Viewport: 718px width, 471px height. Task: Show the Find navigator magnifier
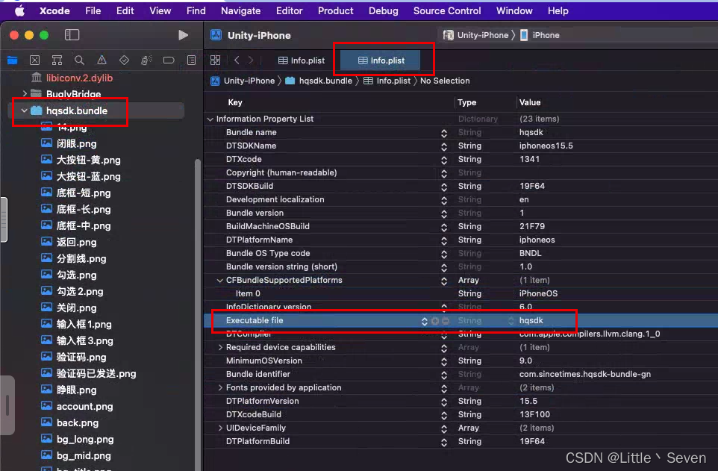[x=79, y=60]
